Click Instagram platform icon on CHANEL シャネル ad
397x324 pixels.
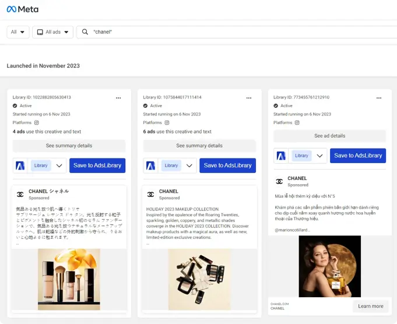coord(37,122)
